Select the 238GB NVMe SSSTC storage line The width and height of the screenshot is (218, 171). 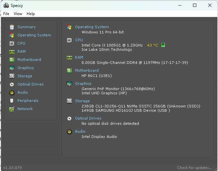click(141, 106)
